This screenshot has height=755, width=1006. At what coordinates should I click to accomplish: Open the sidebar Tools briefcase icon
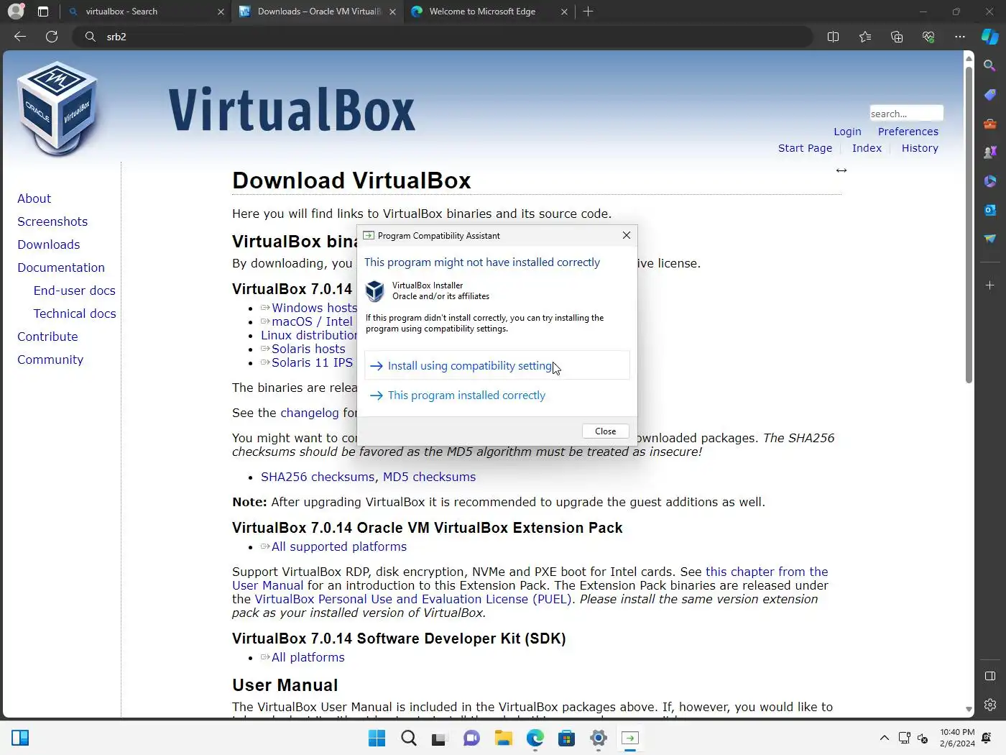990,124
